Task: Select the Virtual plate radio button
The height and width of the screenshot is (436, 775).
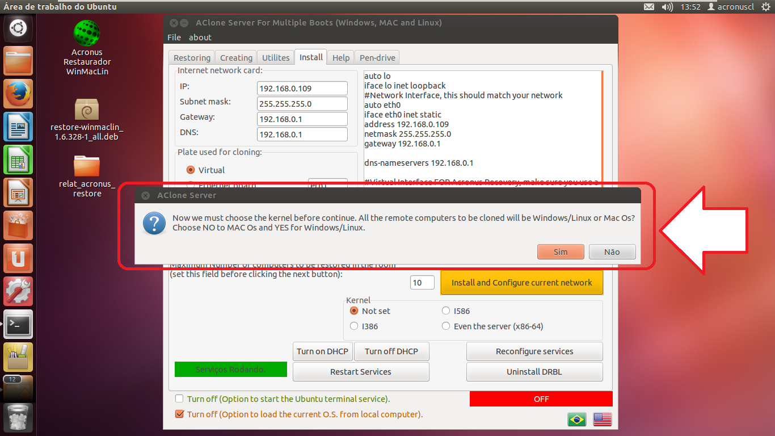Action: [191, 170]
